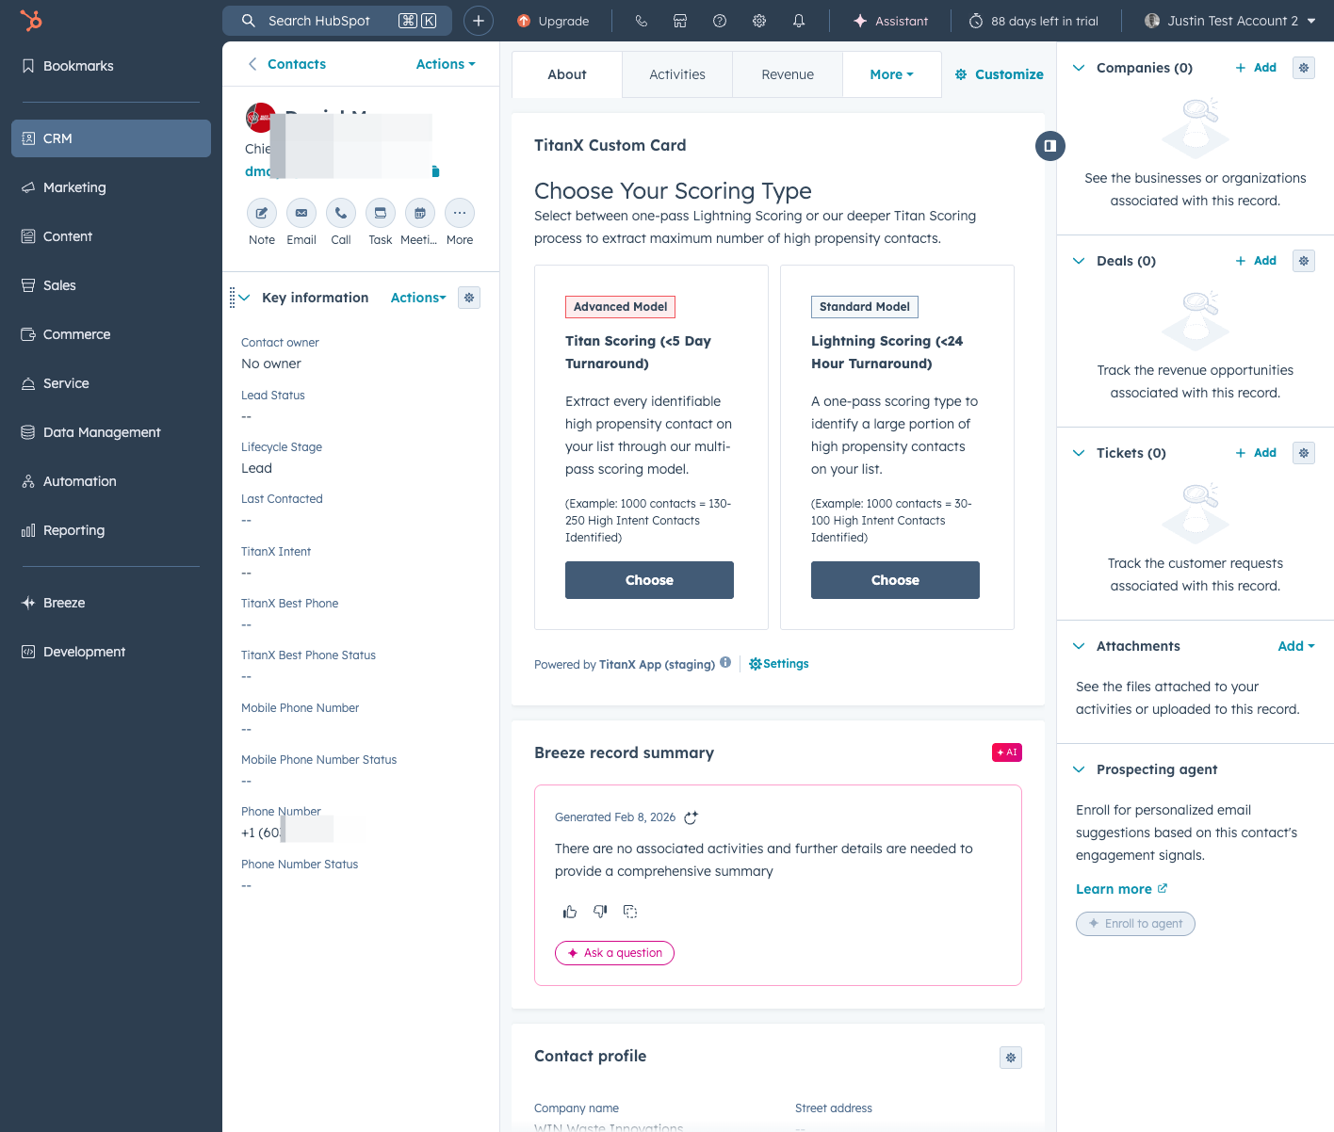
Task: Collapse the right sidebar panel toggle
Action: coord(1050,146)
